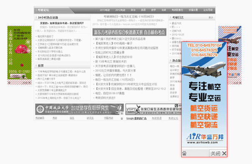252x164 pixels.
Task: Click the 中国政法大学 emblem icon
Action: click(39, 109)
